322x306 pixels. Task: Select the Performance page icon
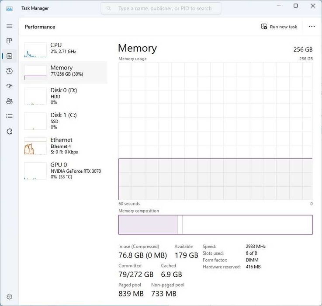[x=10, y=56]
